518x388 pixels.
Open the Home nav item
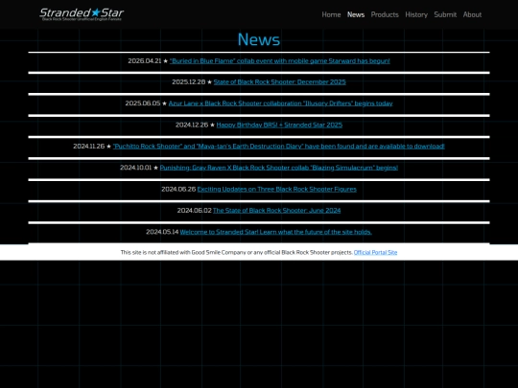pyautogui.click(x=331, y=14)
